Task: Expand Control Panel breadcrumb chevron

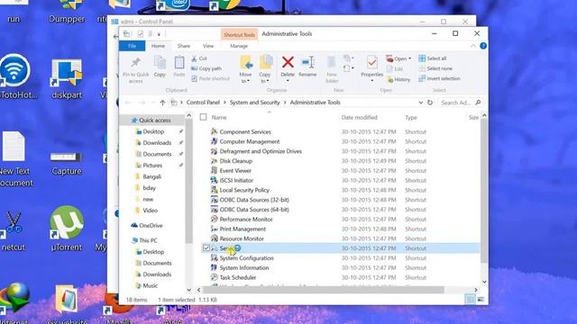Action: click(224, 103)
